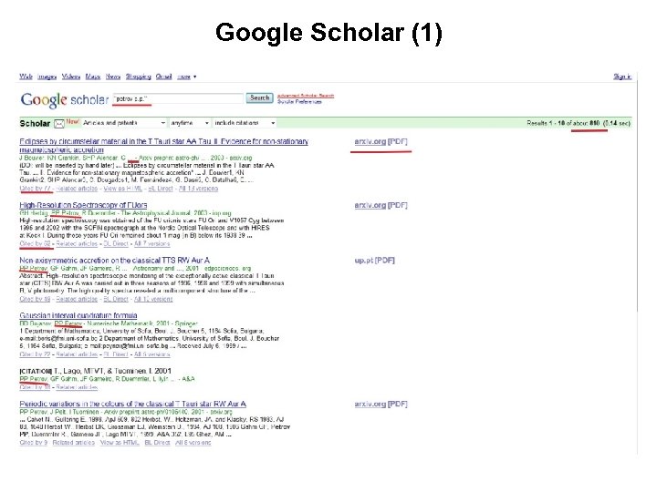Click the Search button
Viewport: 657px width, 492px height.
(260, 97)
